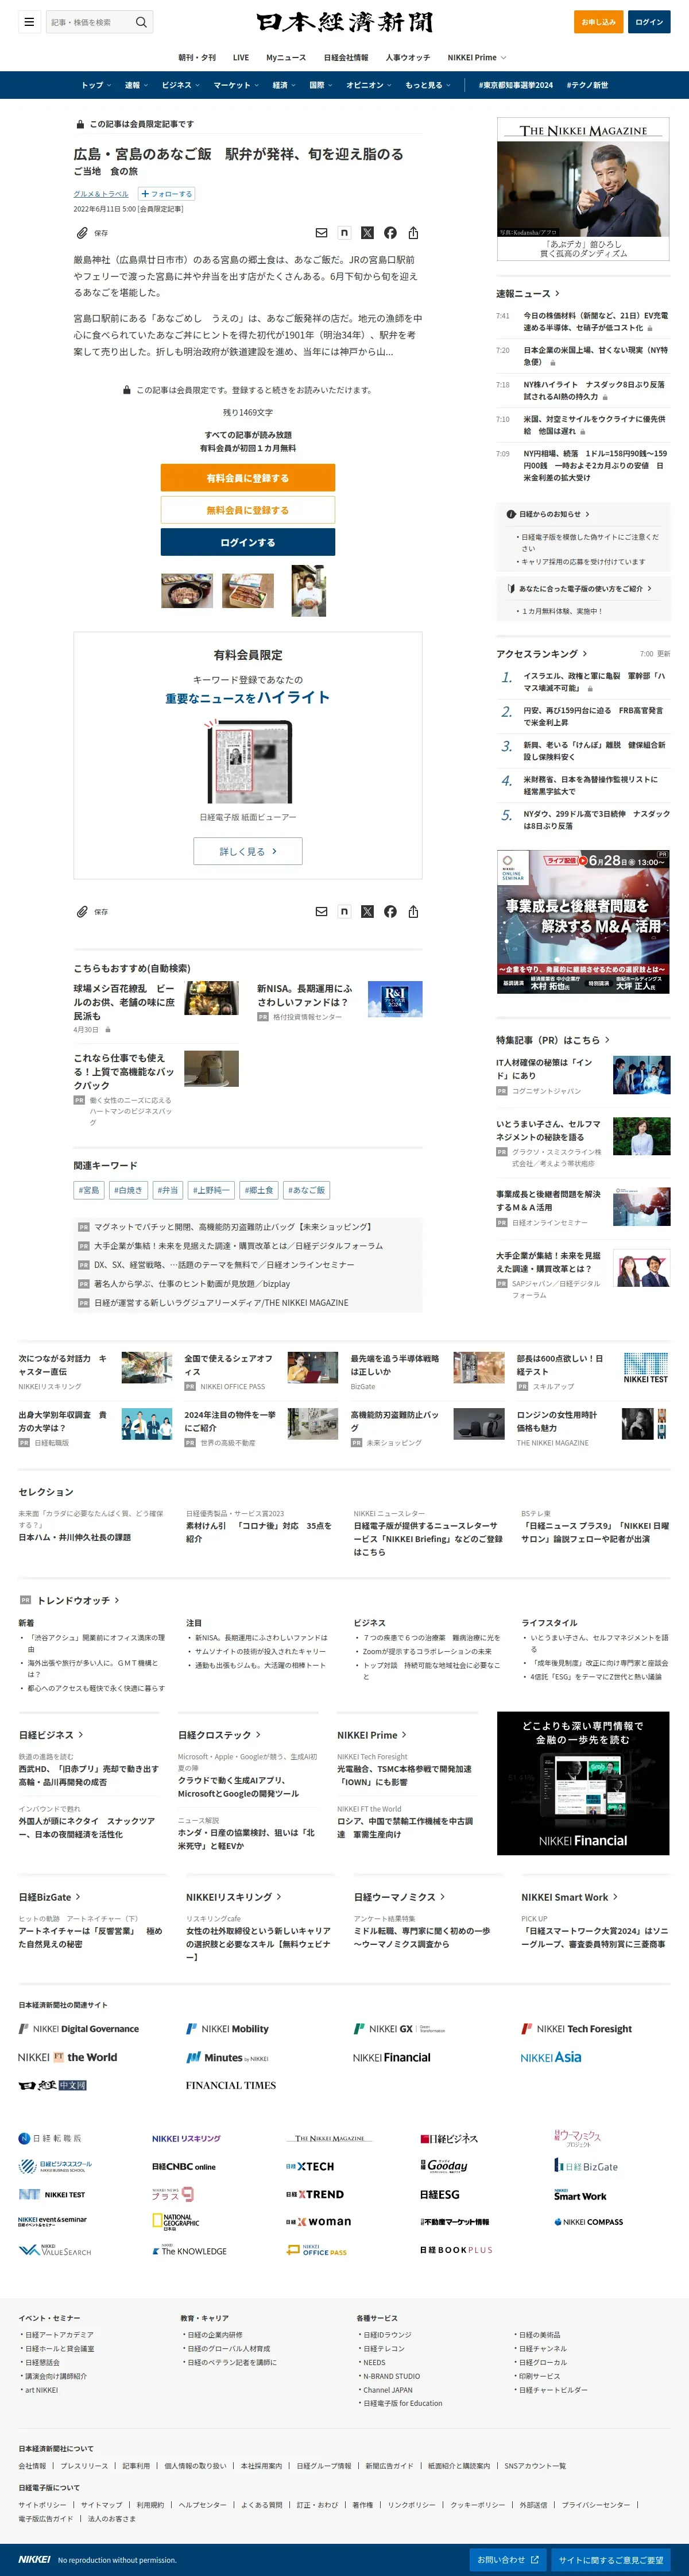Viewport: 689px width, 2576px height.
Task: Open LIVE menu item
Action: (x=241, y=58)
